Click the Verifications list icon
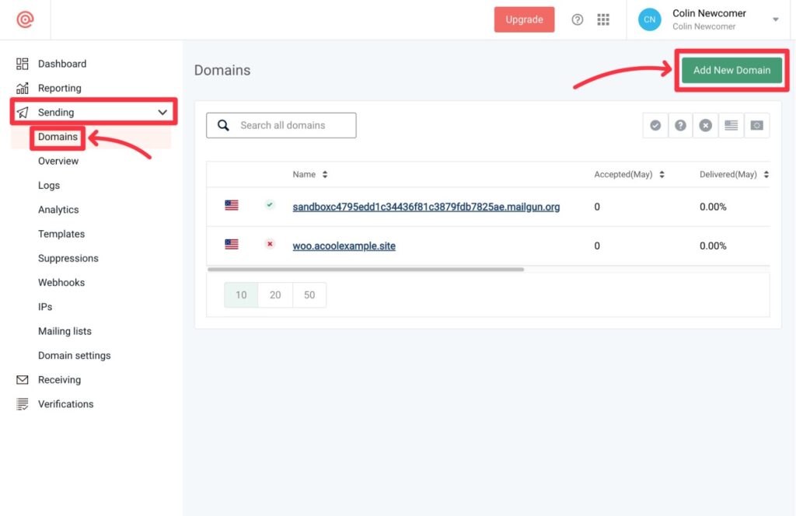The height and width of the screenshot is (516, 796). click(x=23, y=404)
